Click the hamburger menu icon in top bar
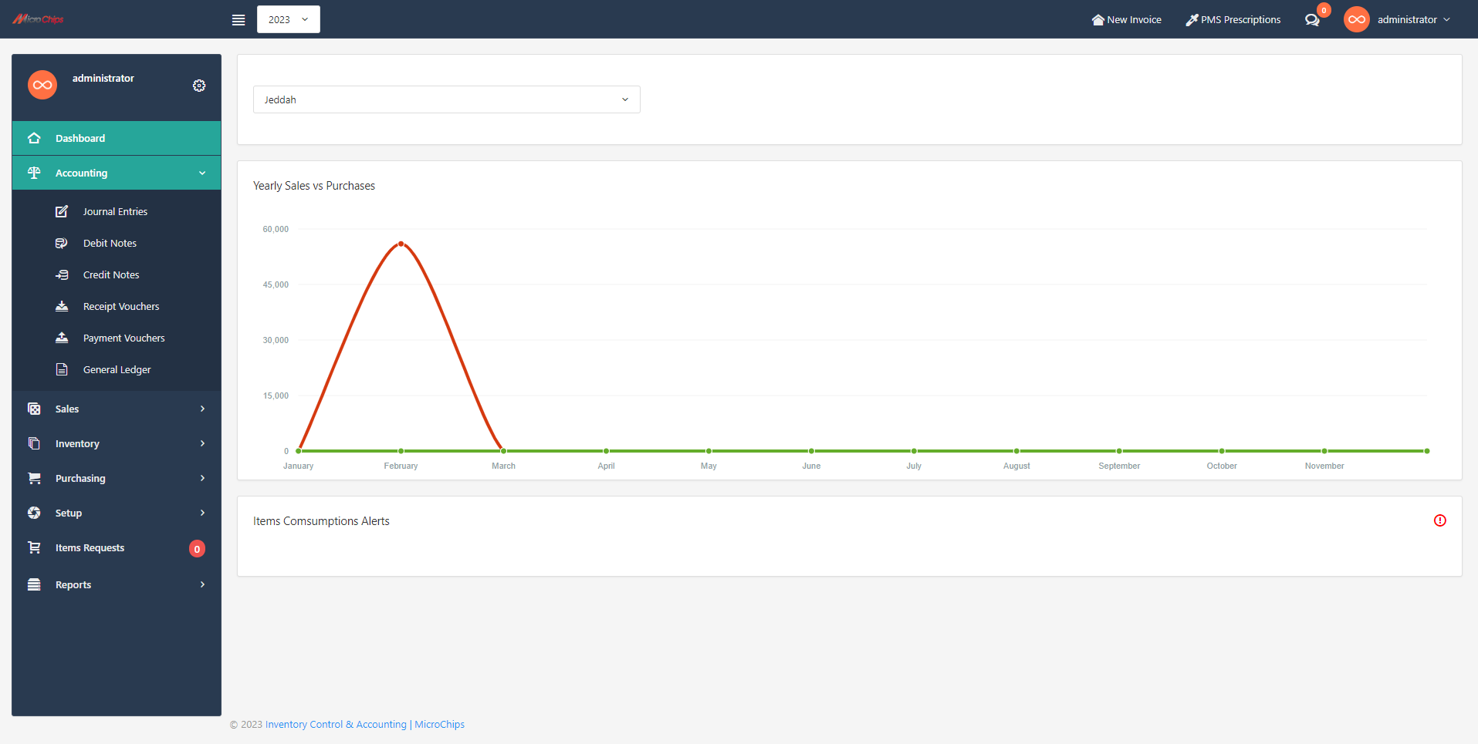The image size is (1478, 744). pos(238,20)
